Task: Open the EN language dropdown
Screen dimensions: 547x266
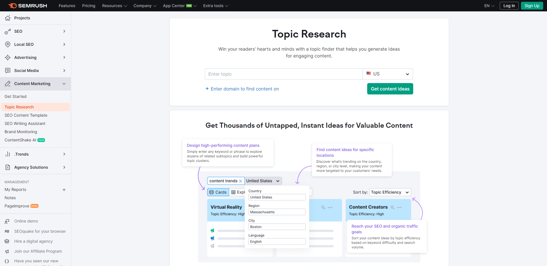Action: [x=489, y=6]
